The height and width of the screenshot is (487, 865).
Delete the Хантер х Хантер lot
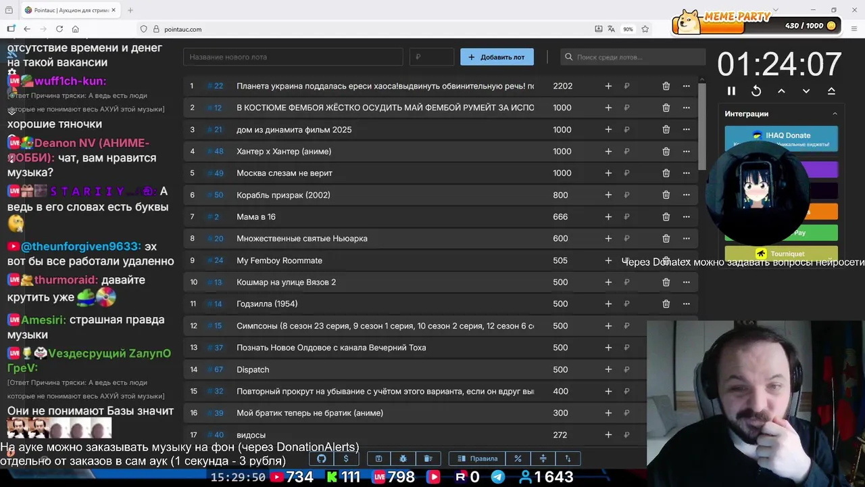[666, 152]
